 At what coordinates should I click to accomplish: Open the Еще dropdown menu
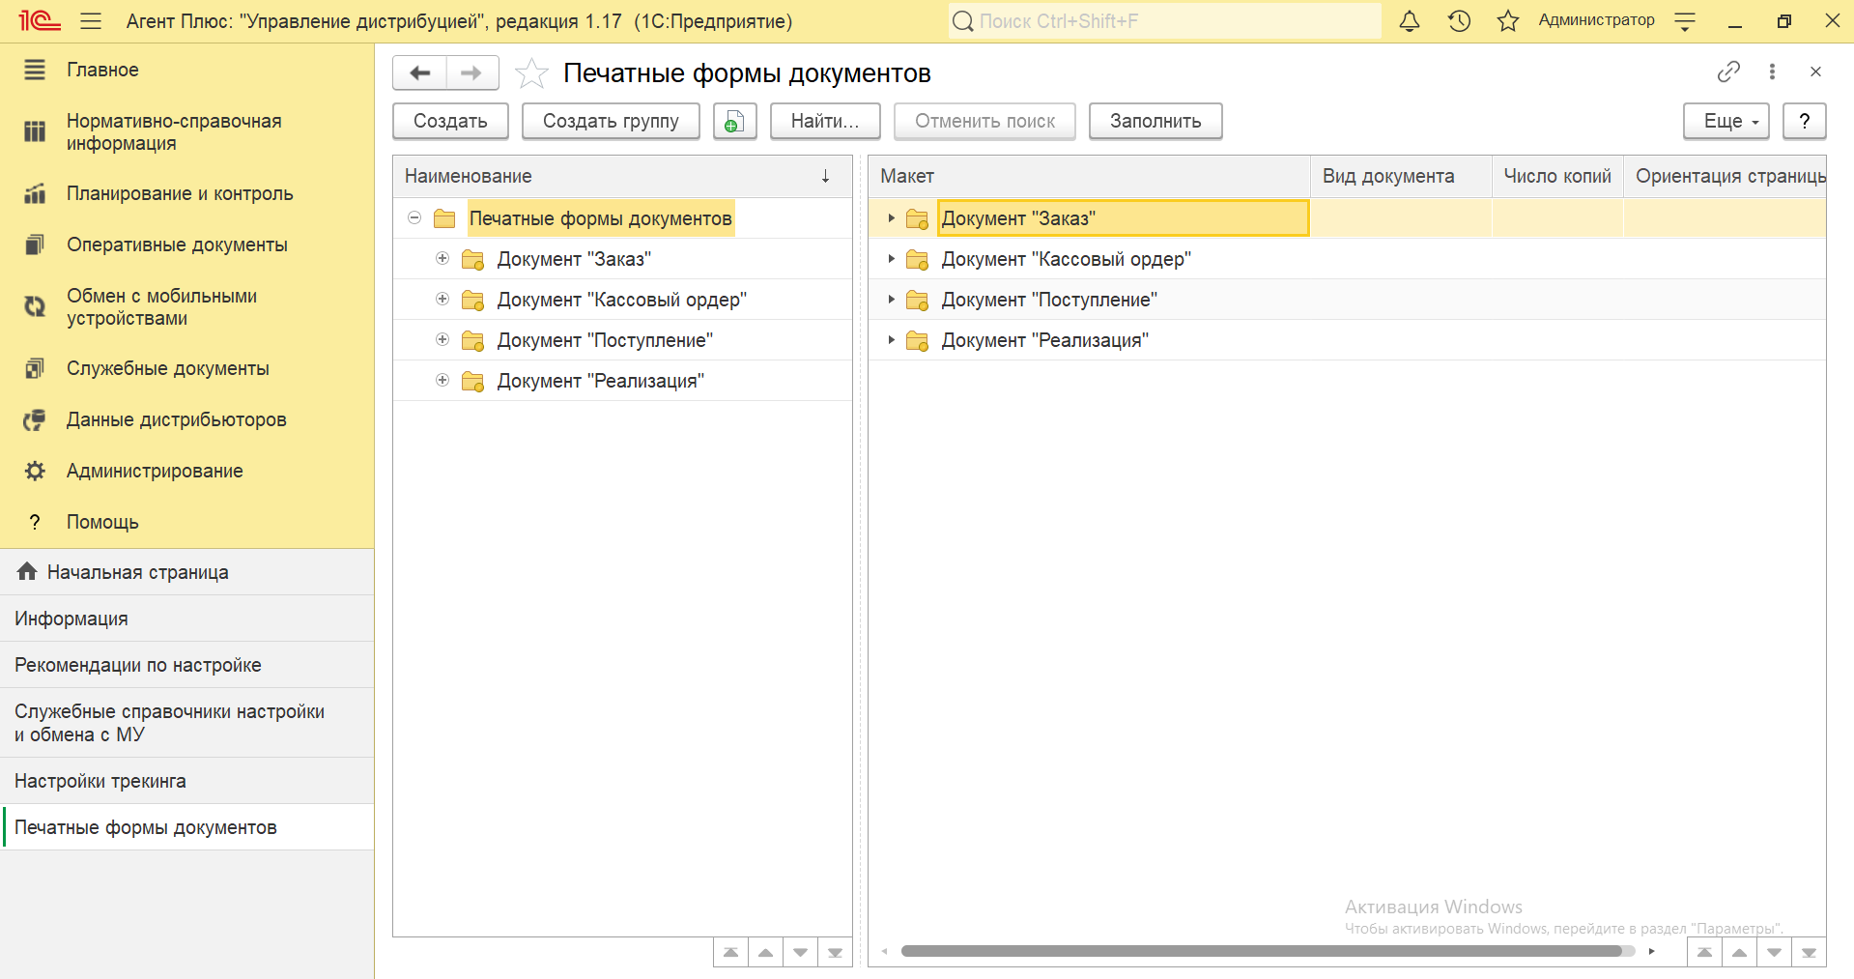tap(1726, 122)
